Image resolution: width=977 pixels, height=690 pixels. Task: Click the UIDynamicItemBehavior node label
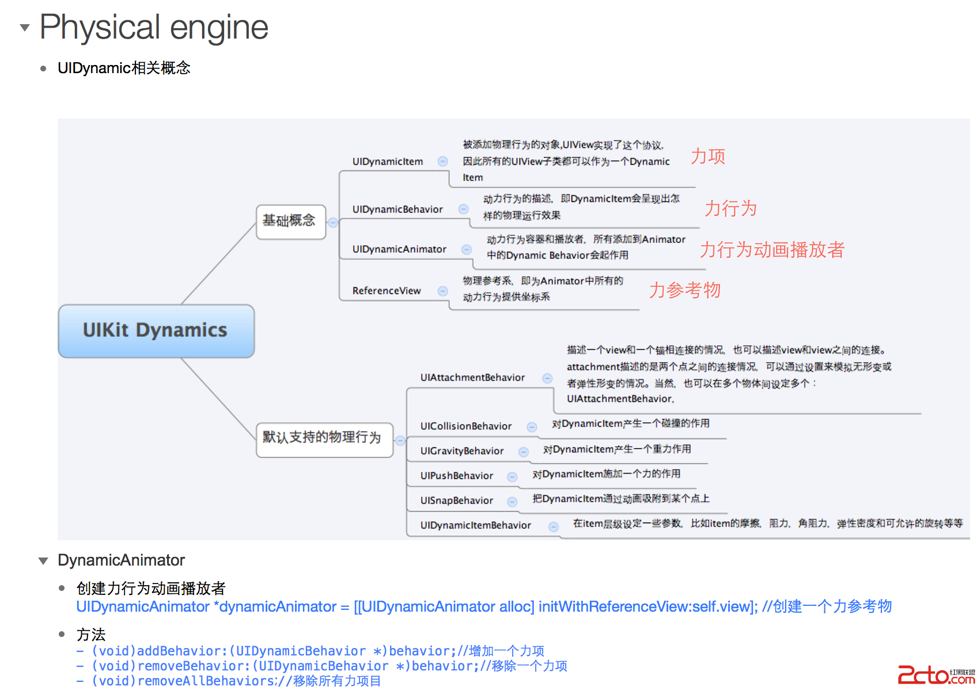(x=475, y=525)
